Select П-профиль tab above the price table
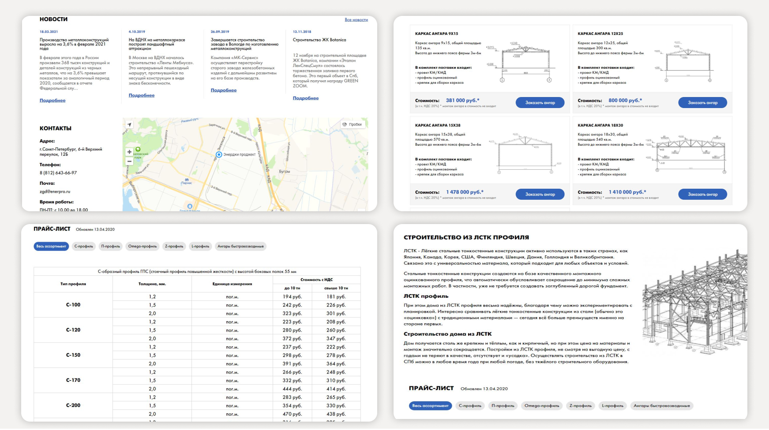The image size is (769, 430). coord(111,247)
